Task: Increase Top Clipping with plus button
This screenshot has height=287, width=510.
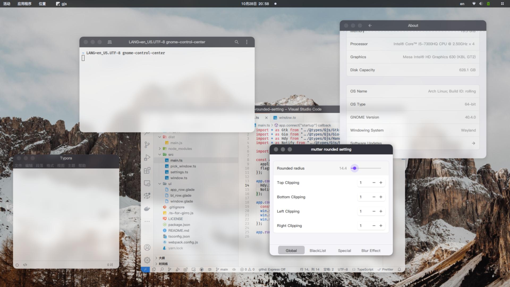Action: (381, 183)
